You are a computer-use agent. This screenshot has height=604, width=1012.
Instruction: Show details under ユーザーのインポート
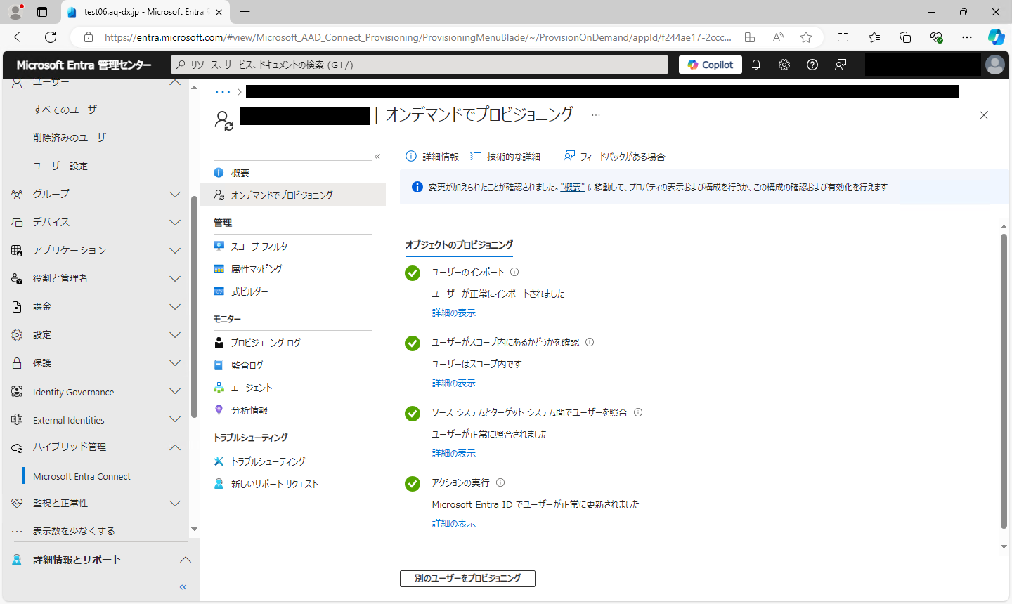pos(454,313)
